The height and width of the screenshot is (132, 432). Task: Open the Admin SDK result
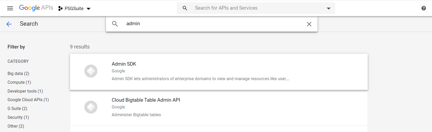click(124, 64)
